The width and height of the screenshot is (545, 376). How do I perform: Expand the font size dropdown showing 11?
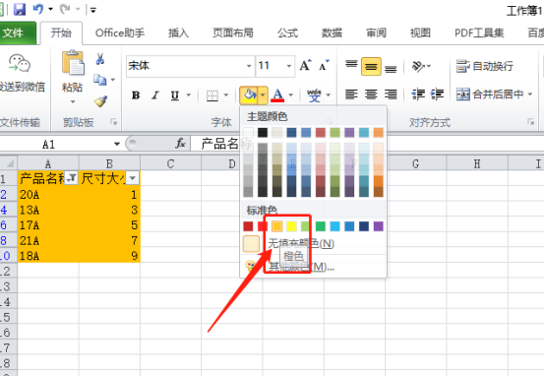(289, 66)
